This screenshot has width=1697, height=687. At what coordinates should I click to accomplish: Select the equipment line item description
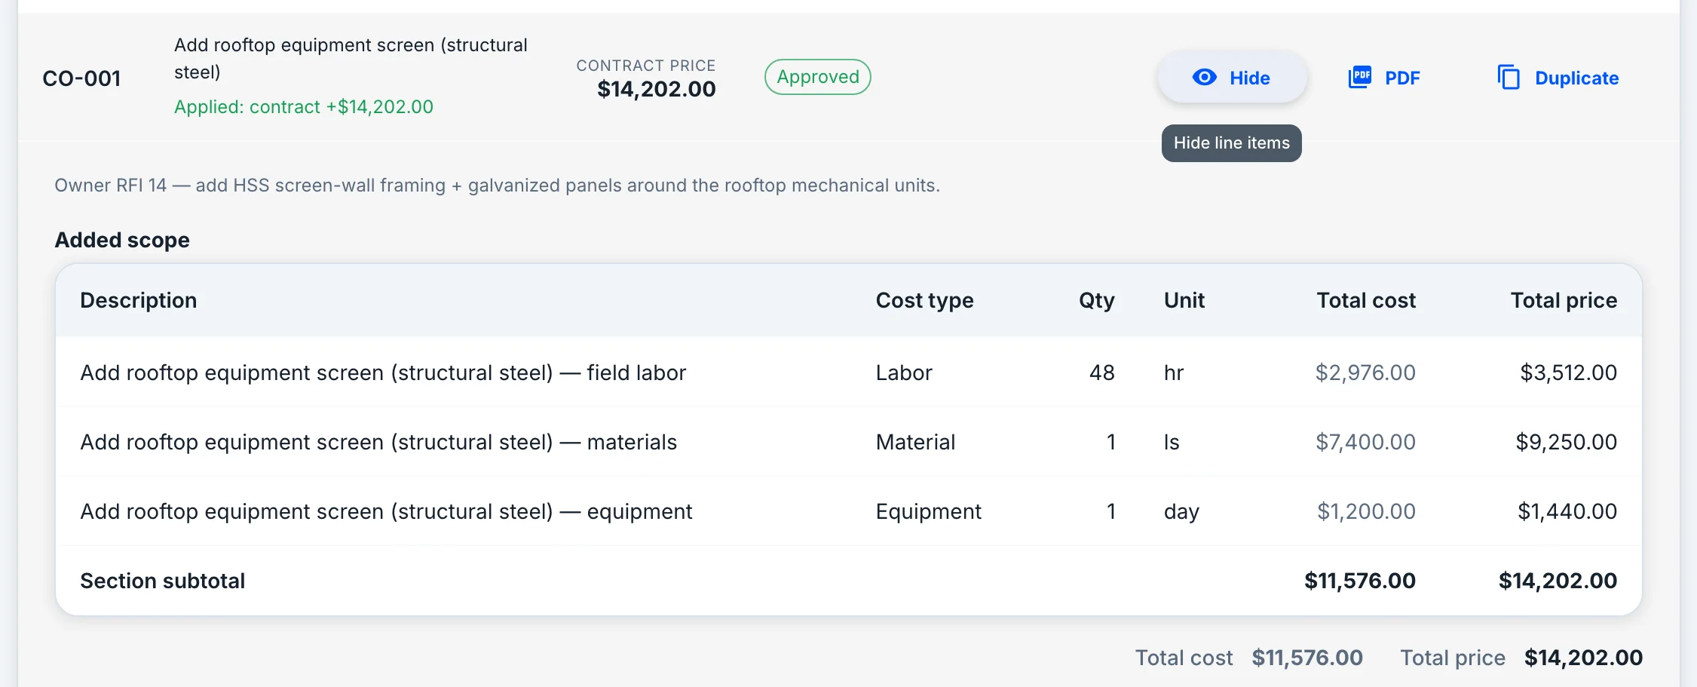tap(386, 511)
